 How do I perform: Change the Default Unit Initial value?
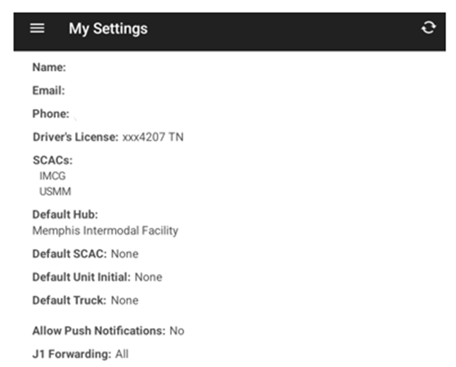[x=149, y=277]
